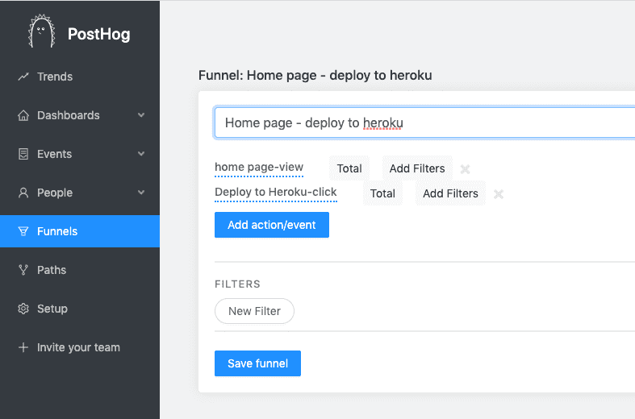The image size is (635, 419).
Task: Click the PostHog hedgehog logo
Action: [x=41, y=31]
